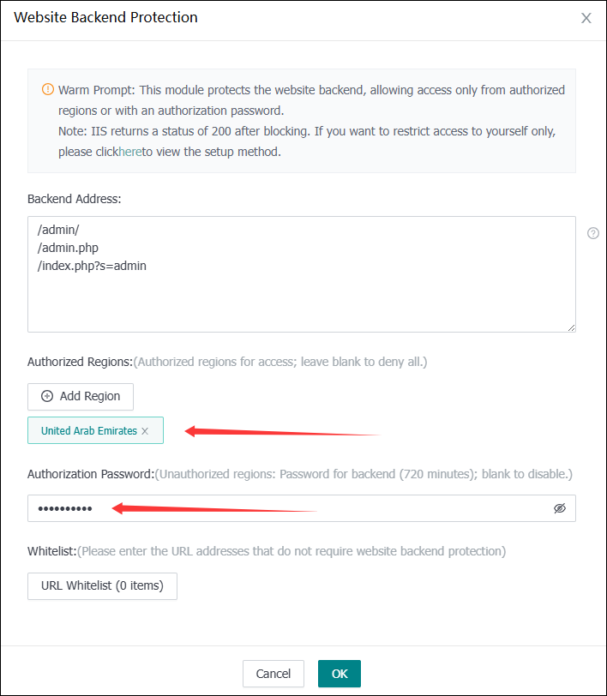Select the United Arab Emirates tag text

(88, 431)
